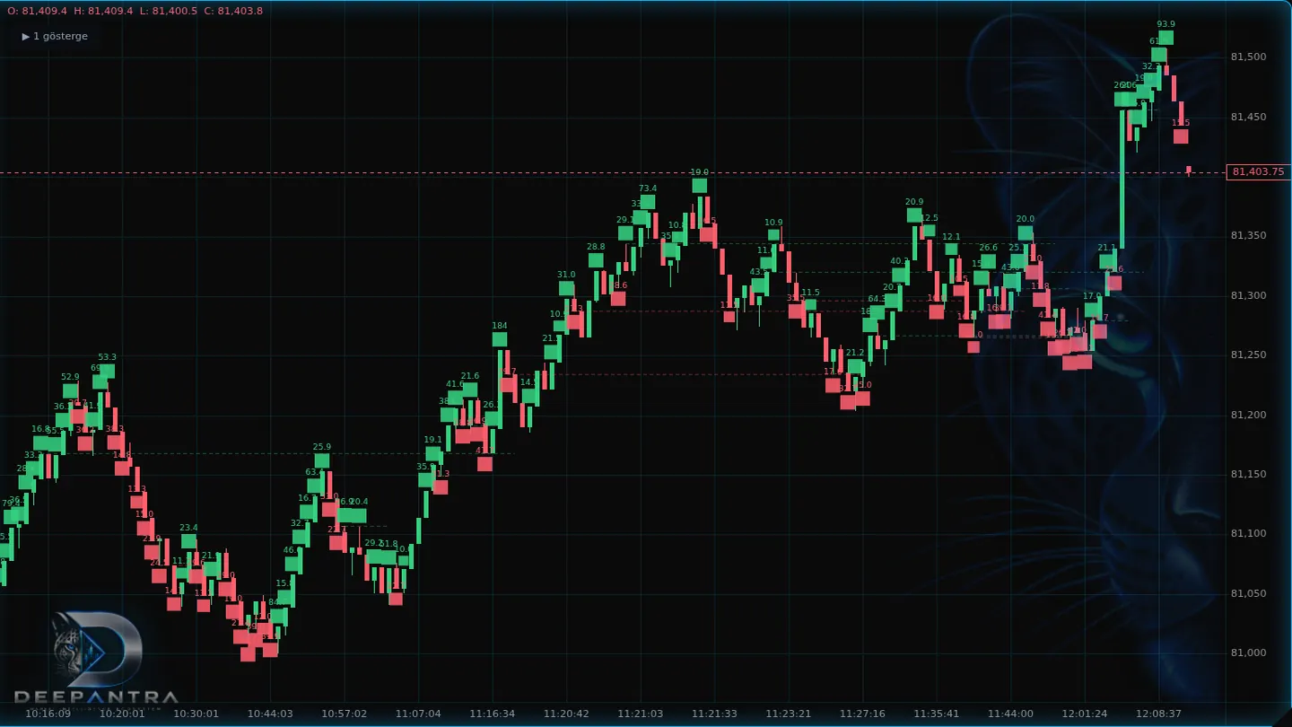Viewport: 1292px width, 727px height.
Task: Click the 81,300 price axis label
Action: click(1248, 295)
